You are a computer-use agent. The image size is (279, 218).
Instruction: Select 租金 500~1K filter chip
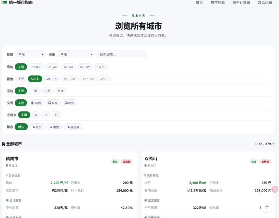point(51,79)
